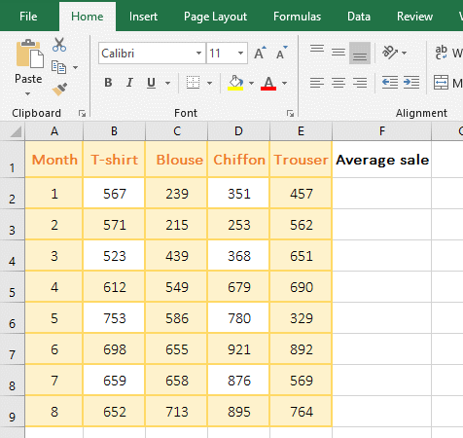
Task: Open the Calibri font name dropdown
Action: [198, 53]
